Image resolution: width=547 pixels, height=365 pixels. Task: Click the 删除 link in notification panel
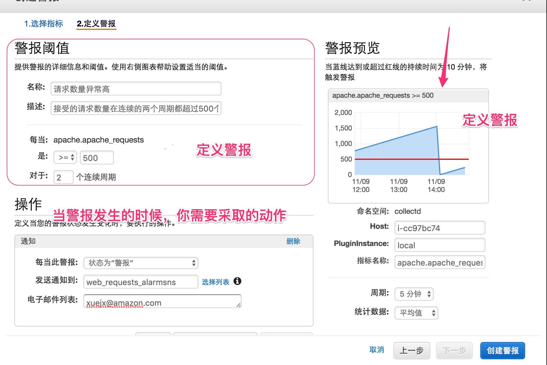coord(293,241)
